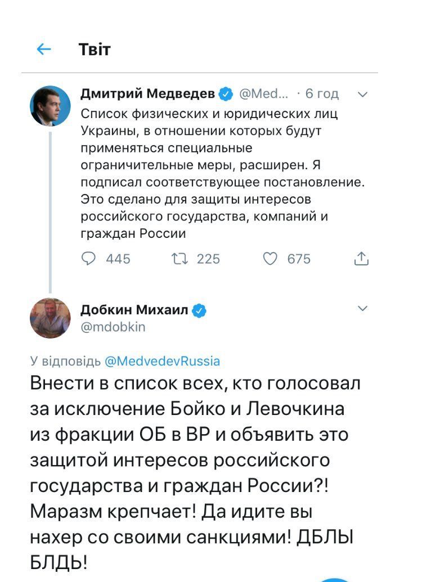
Task: Retweet Medvedev's tweet
Action: (x=179, y=258)
